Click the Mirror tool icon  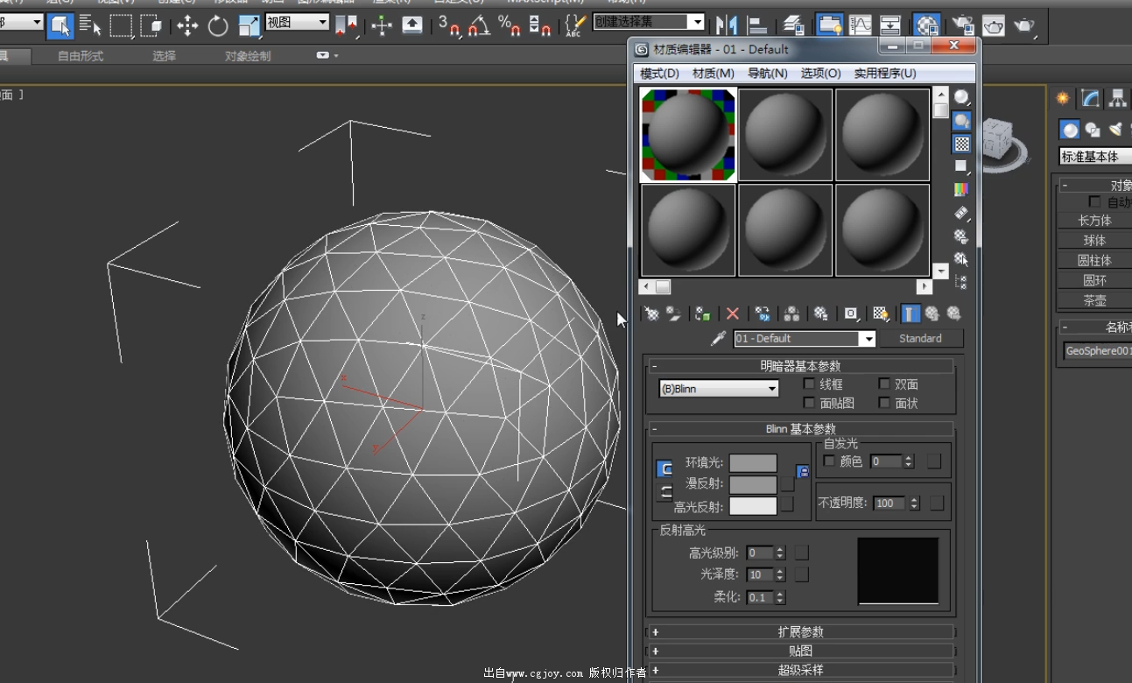coord(727,25)
